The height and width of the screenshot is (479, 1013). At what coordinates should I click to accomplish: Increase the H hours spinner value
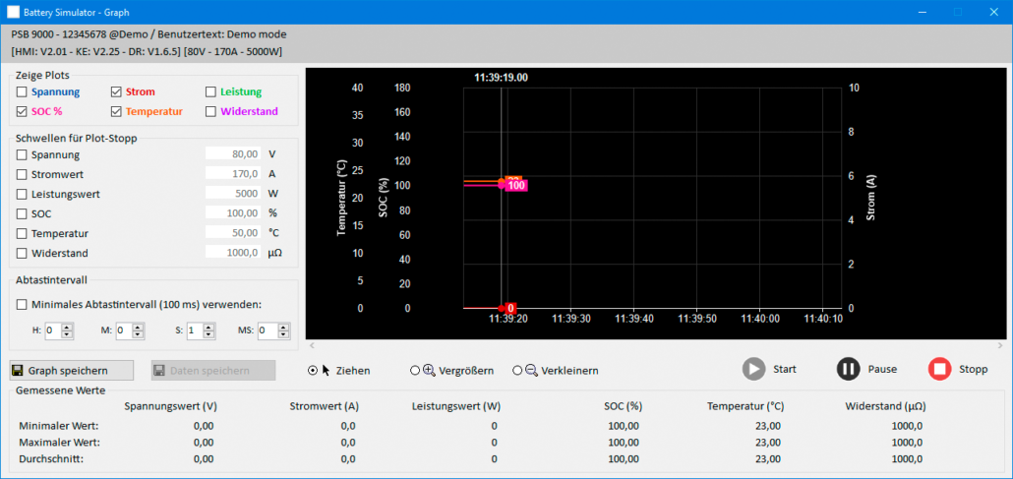(x=67, y=327)
